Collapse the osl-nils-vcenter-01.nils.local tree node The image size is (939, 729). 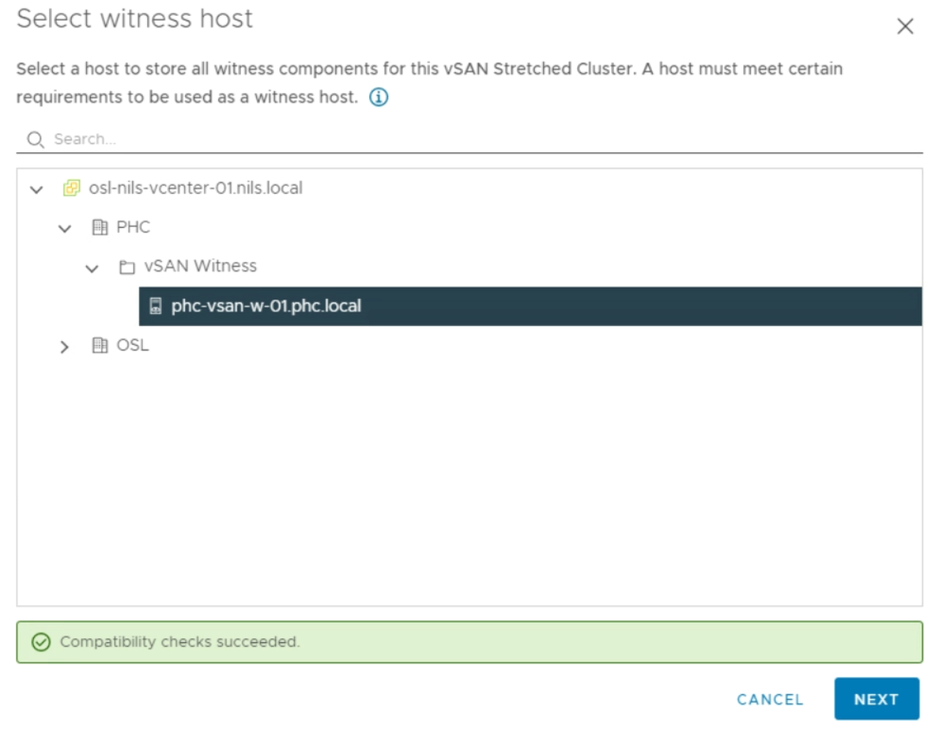pyautogui.click(x=36, y=189)
